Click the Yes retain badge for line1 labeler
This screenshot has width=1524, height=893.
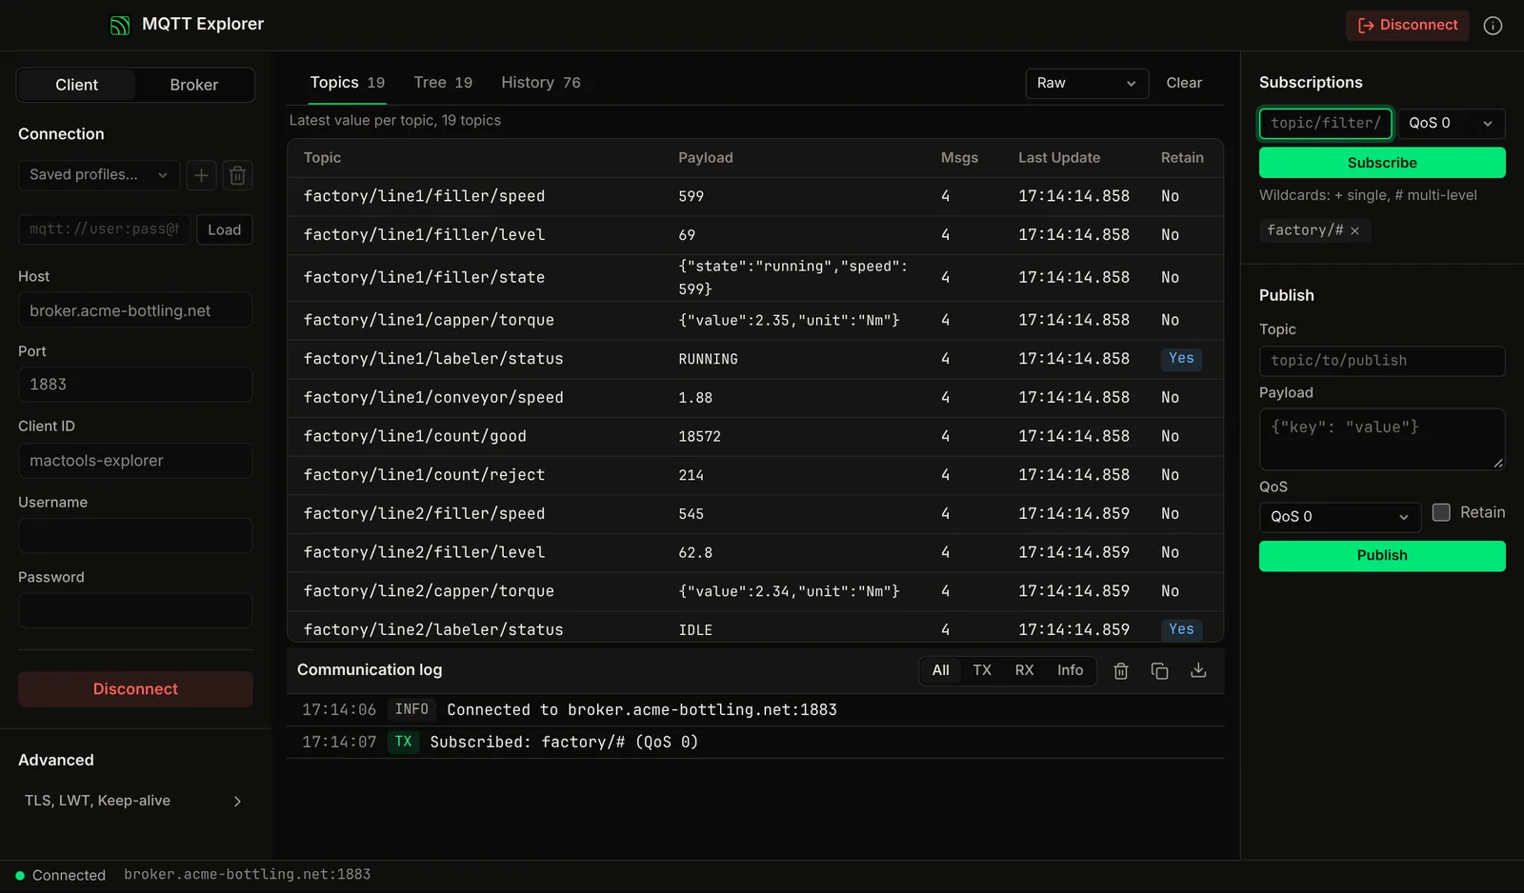[x=1181, y=359]
